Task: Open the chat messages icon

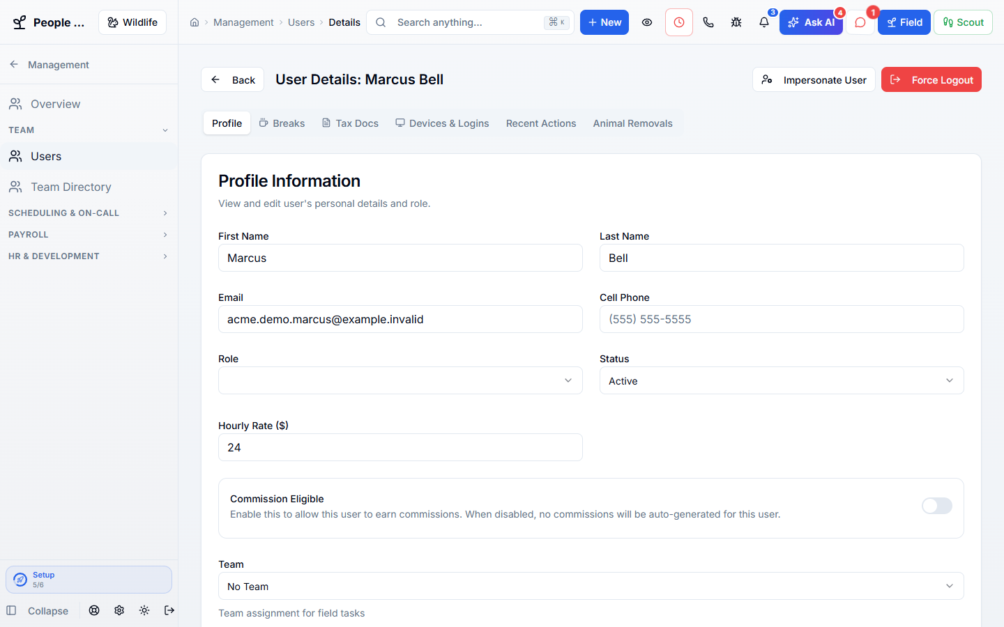Action: pyautogui.click(x=860, y=22)
